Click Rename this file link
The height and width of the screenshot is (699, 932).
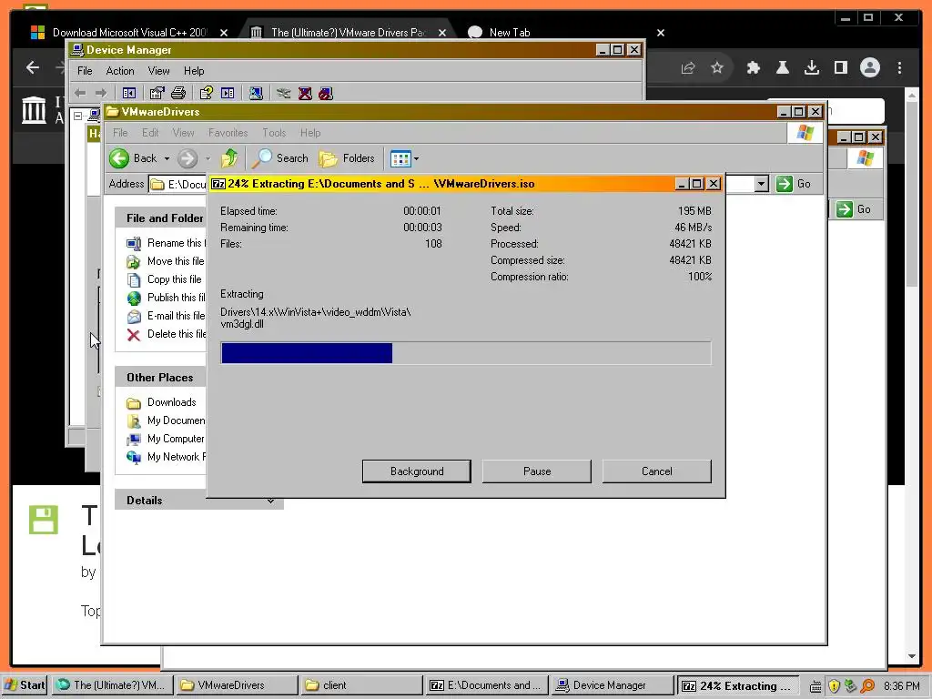pyautogui.click(x=167, y=243)
